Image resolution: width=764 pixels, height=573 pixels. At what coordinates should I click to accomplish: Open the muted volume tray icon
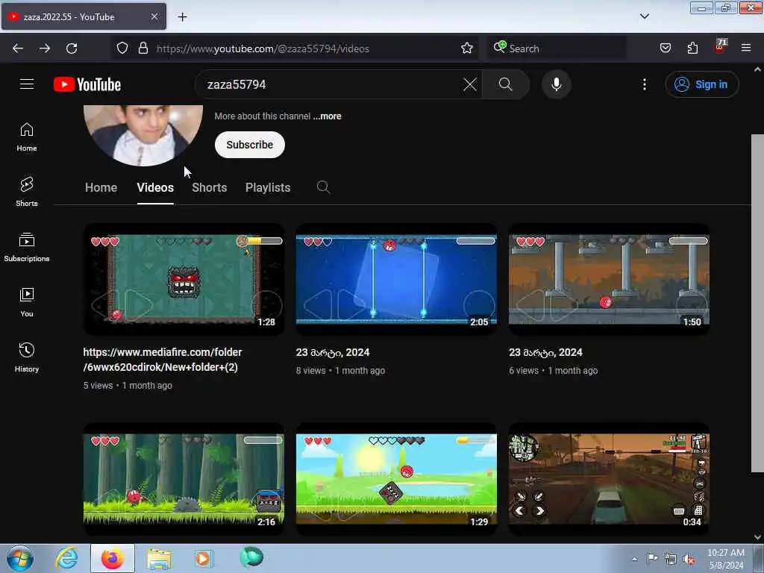click(689, 560)
